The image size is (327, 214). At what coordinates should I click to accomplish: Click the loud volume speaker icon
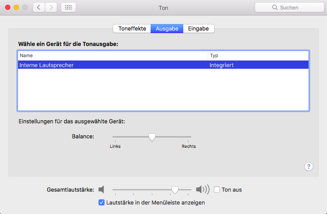point(202,190)
